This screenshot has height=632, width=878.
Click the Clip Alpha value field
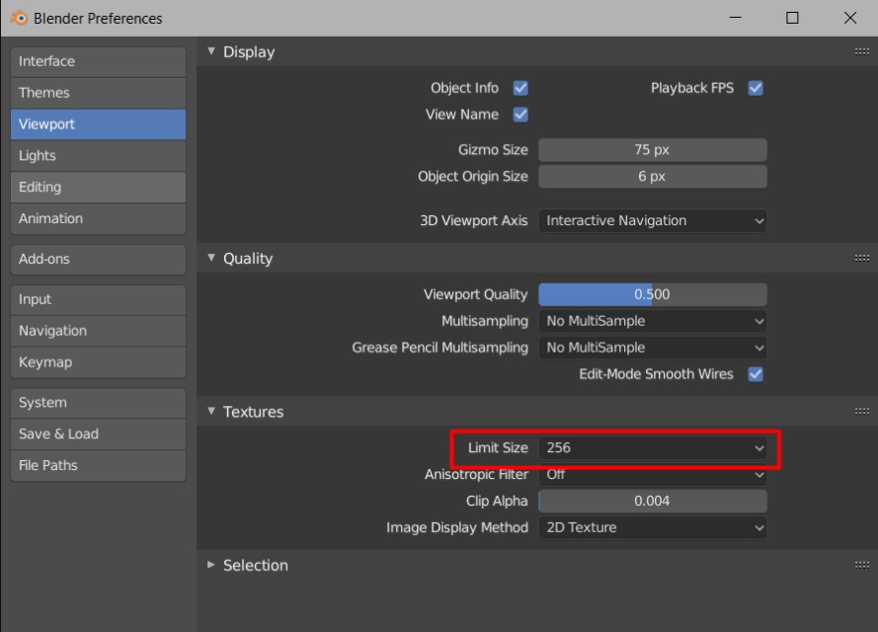[652, 501]
